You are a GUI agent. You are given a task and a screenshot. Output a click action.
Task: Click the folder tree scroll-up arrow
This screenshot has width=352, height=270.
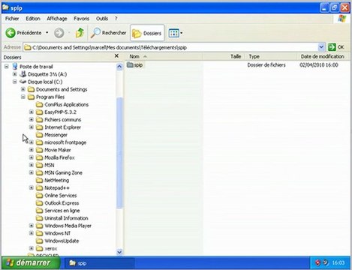[119, 67]
